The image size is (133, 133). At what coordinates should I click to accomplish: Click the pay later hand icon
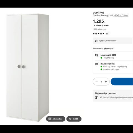pyautogui.click(x=96, y=41)
